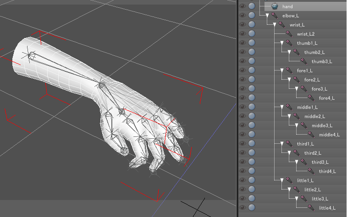Toggle the round render button of third4_L

(x=252, y=171)
